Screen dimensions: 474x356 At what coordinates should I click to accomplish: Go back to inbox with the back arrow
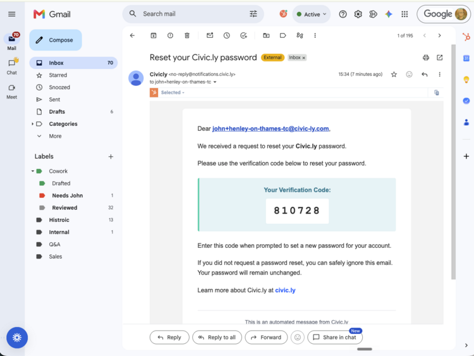click(132, 35)
